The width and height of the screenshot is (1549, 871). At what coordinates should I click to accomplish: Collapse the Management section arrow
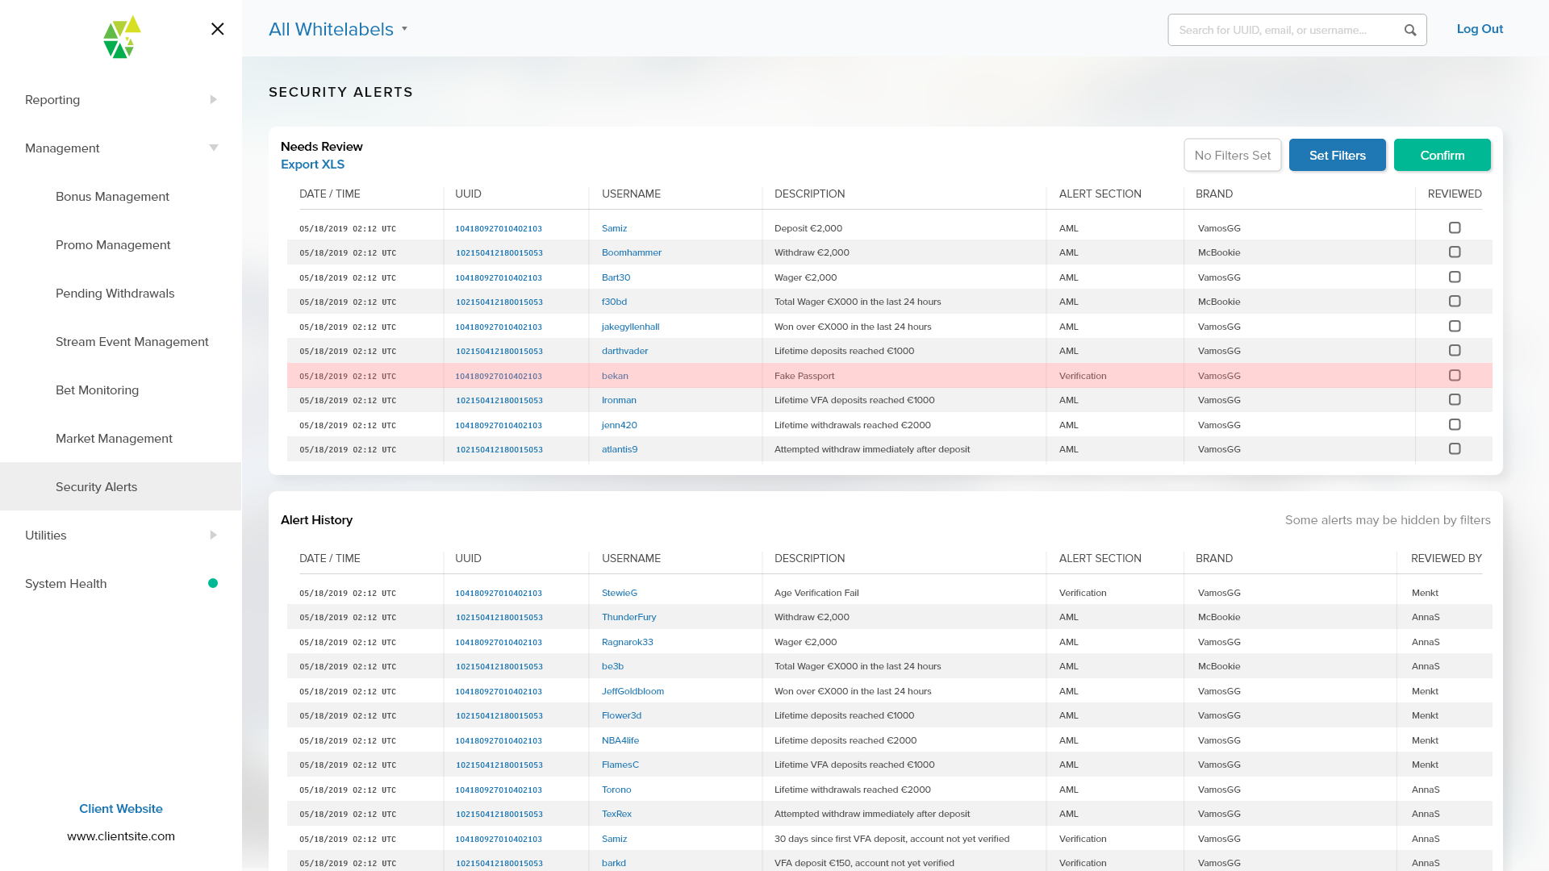pos(213,148)
